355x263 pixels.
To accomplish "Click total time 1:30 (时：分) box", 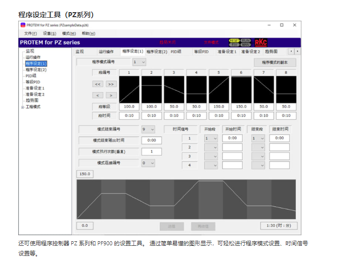I will 279,226.
